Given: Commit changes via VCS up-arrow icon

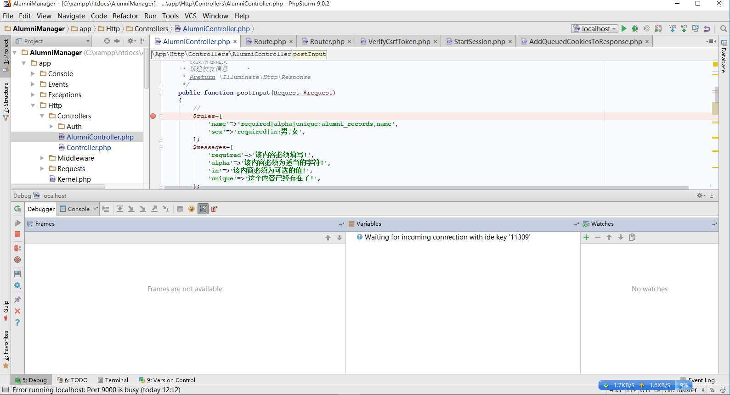Looking at the screenshot, I should (x=684, y=28).
